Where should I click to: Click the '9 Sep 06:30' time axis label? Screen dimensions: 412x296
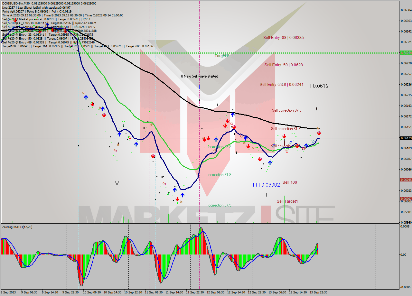pos(29,292)
